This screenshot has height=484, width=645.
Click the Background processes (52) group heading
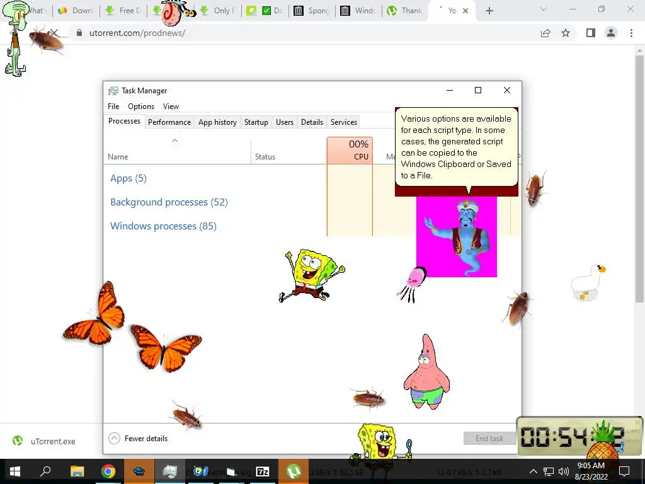point(169,202)
